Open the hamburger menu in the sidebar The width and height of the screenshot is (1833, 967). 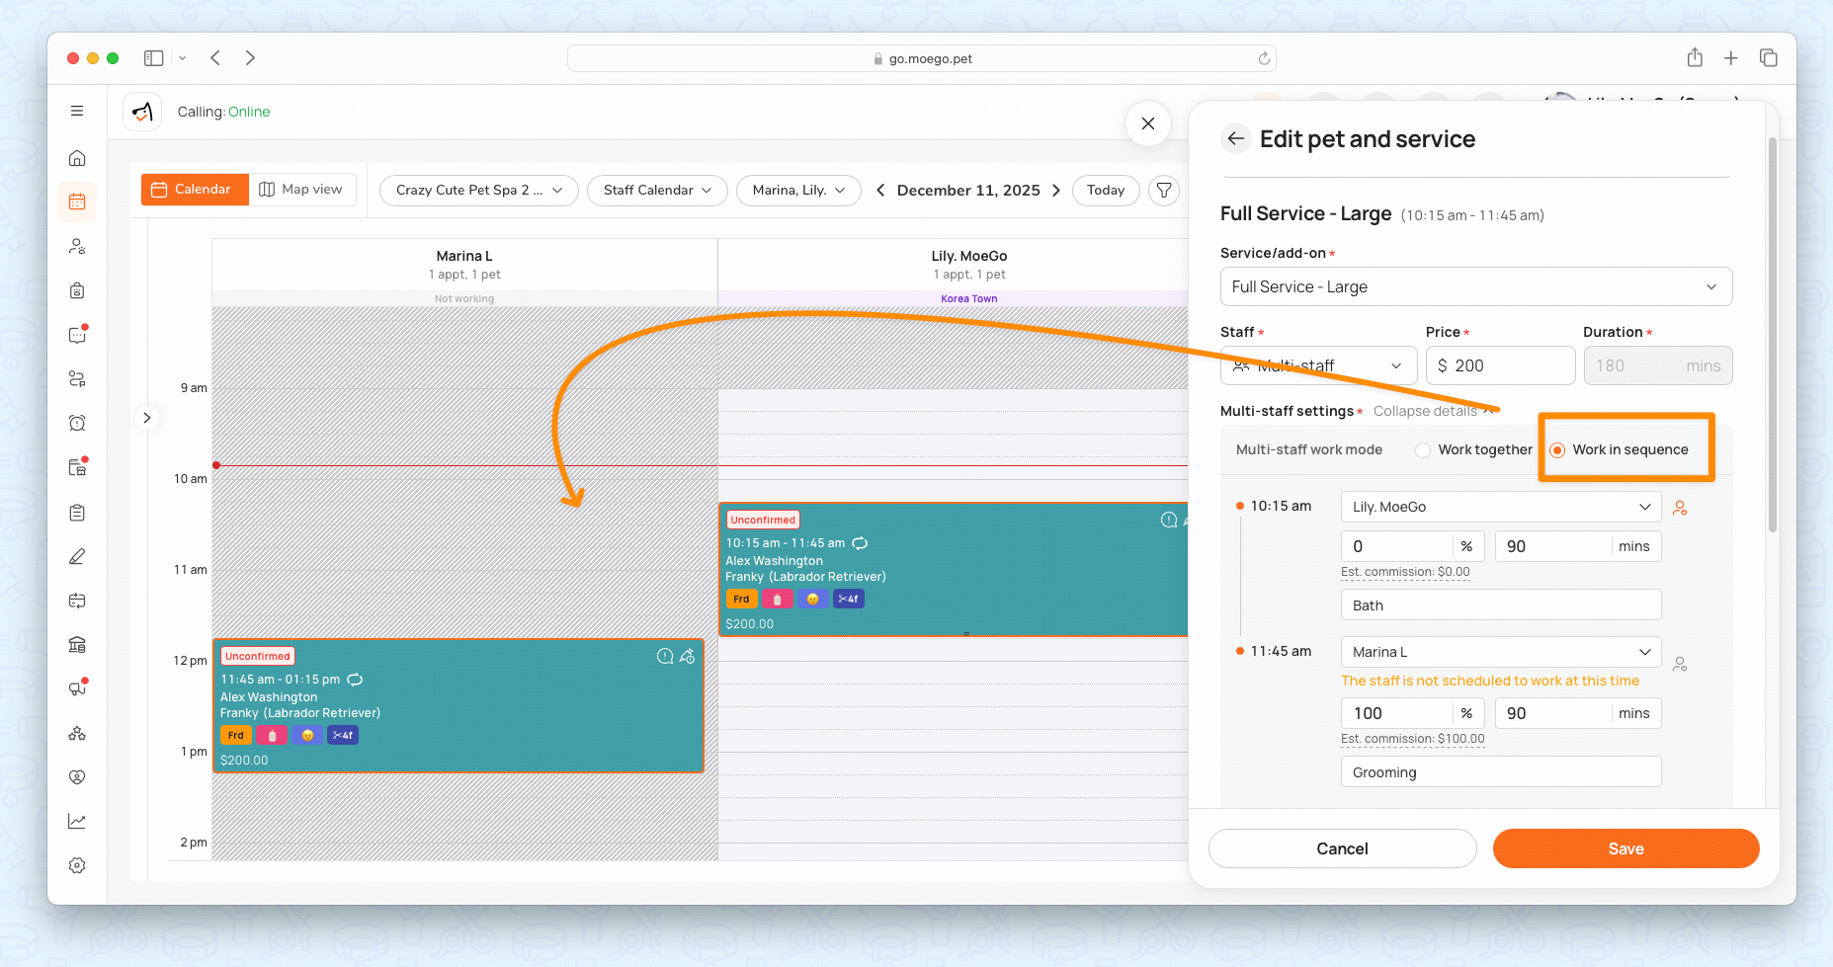coord(77,112)
